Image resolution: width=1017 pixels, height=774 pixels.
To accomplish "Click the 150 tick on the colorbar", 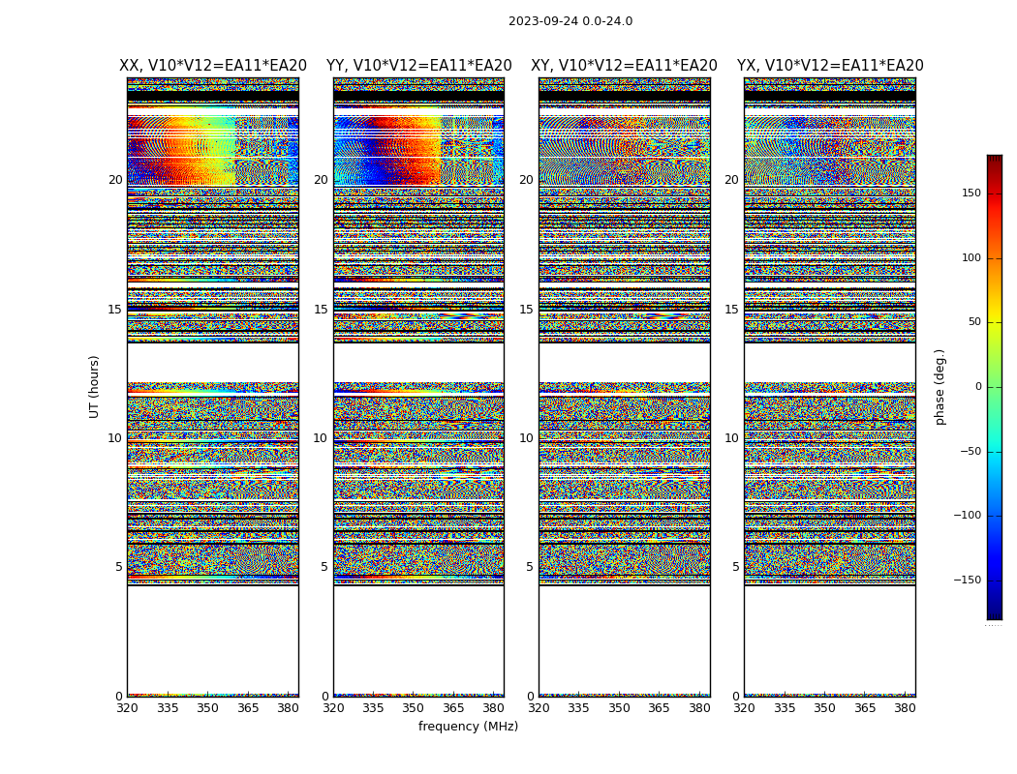I will pos(971,193).
